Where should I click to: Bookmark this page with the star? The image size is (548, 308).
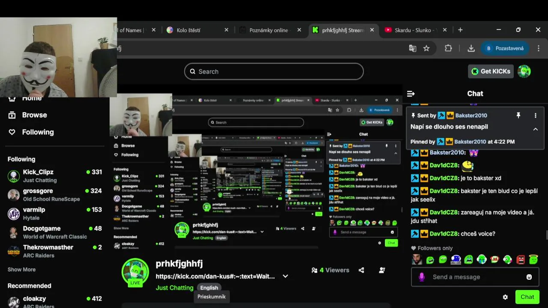(x=426, y=48)
